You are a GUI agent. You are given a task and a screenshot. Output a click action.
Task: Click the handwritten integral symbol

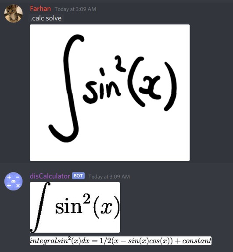[66, 88]
